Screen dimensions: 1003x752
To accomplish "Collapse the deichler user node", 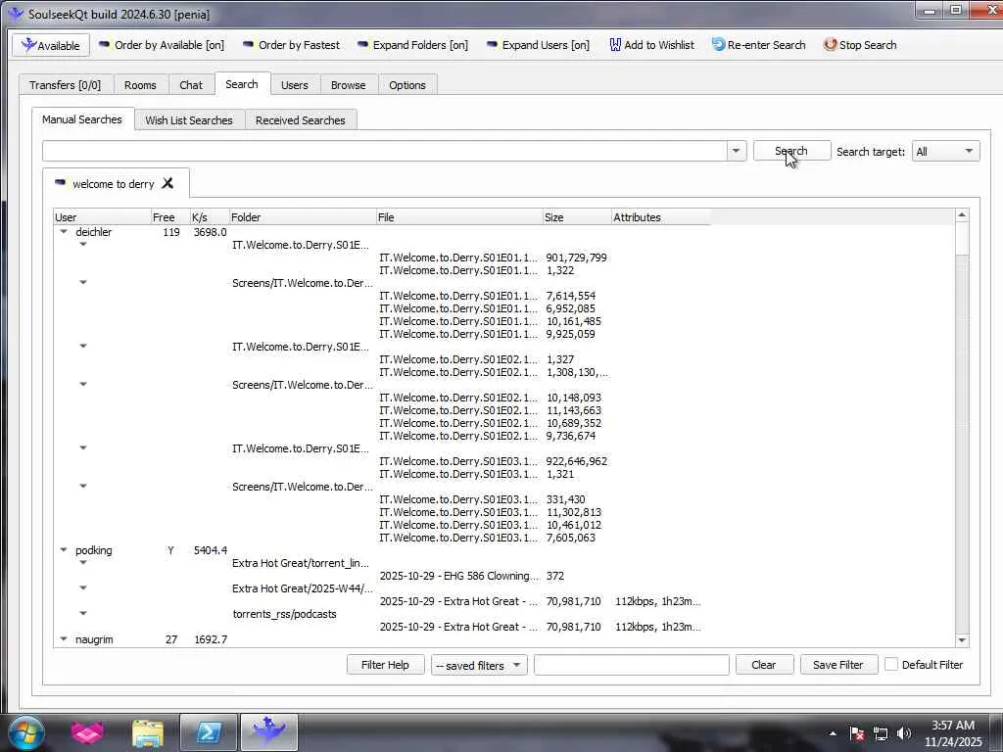I will [64, 232].
